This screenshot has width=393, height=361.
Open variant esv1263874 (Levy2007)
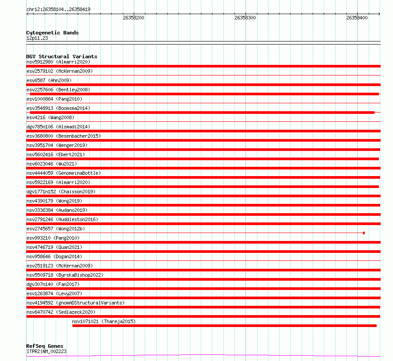tap(54, 293)
